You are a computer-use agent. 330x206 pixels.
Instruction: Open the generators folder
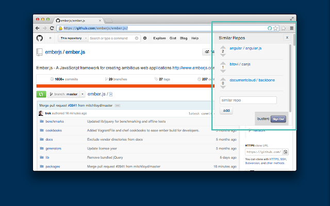click(53, 149)
